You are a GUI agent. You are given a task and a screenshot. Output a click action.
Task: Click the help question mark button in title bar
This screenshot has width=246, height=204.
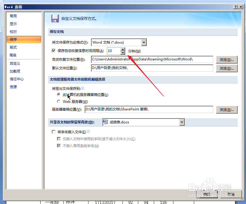coord(236,7)
